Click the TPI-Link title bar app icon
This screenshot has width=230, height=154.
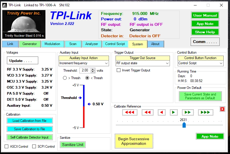click(5, 5)
